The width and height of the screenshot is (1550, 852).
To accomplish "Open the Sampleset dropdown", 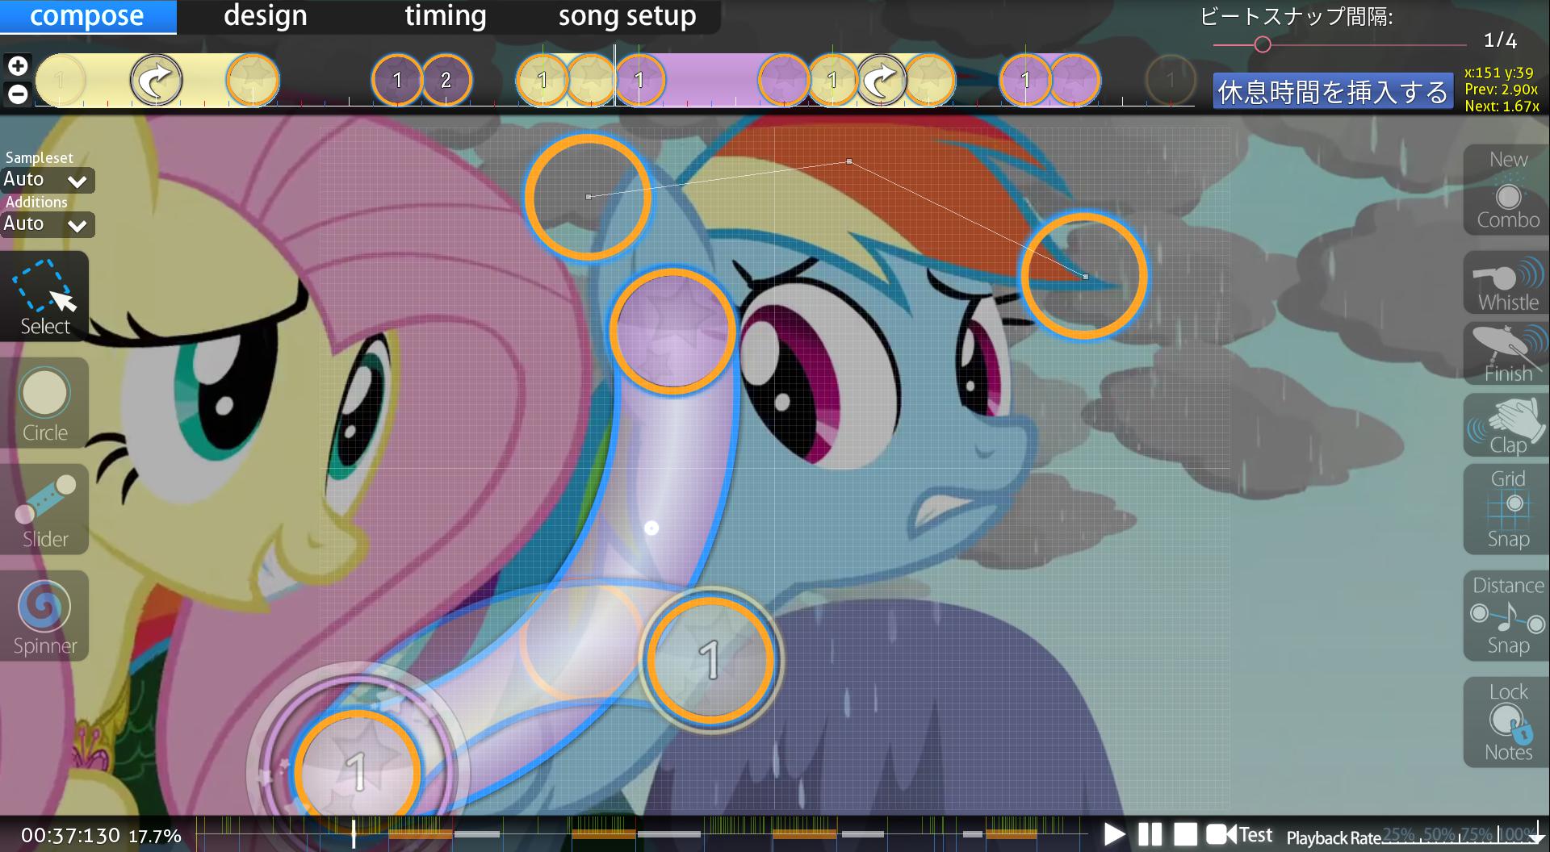I will point(48,180).
